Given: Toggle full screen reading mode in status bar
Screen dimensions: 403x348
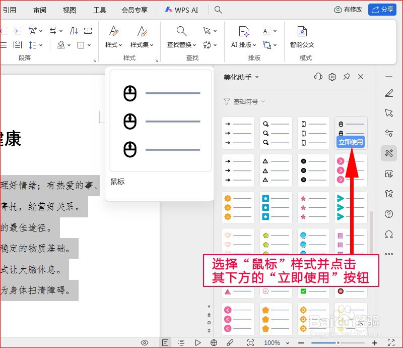Looking at the screenshot, I should 250,342.
